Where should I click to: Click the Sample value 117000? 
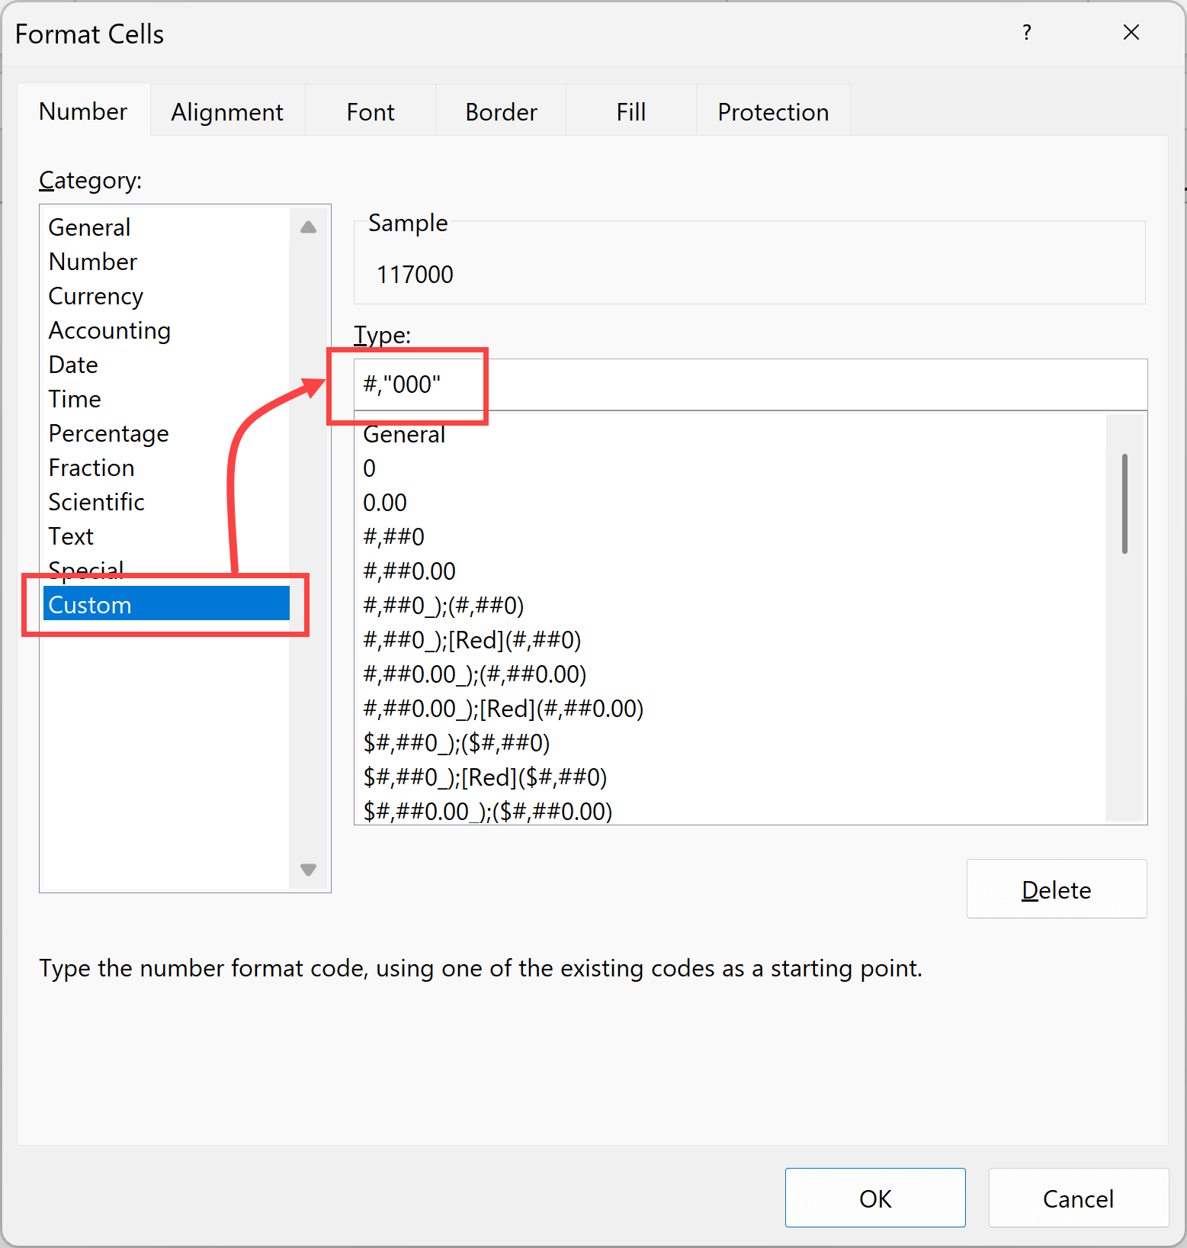tap(415, 275)
